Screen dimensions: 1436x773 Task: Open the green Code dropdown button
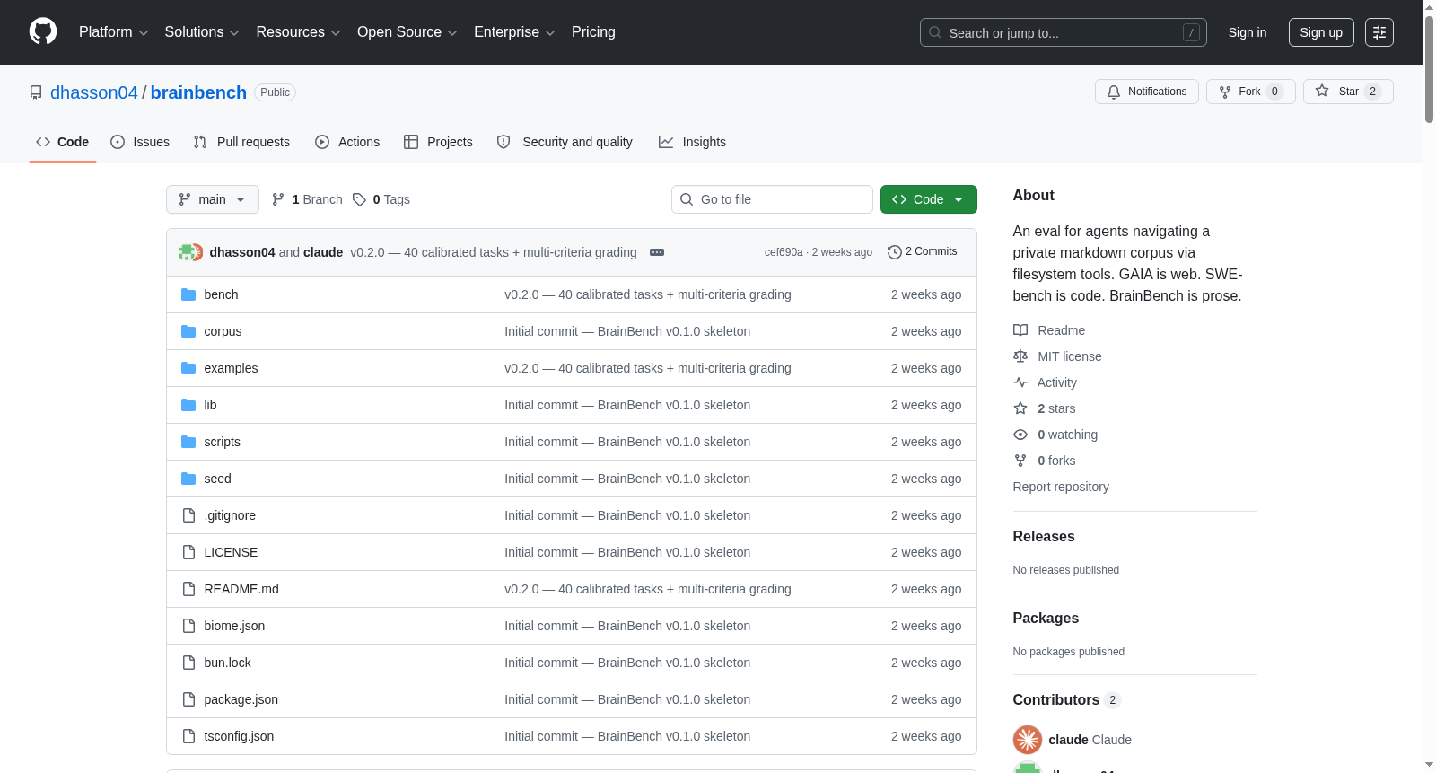coord(929,199)
